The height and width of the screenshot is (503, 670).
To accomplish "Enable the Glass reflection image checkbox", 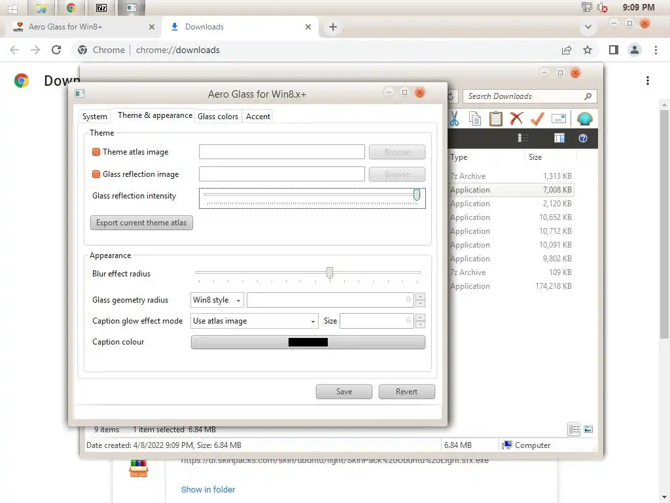I will 96,174.
